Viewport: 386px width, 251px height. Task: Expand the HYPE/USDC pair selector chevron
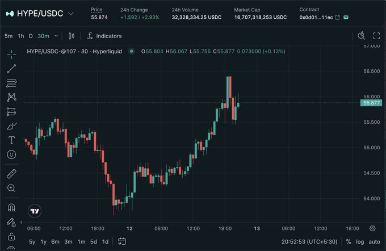point(70,14)
